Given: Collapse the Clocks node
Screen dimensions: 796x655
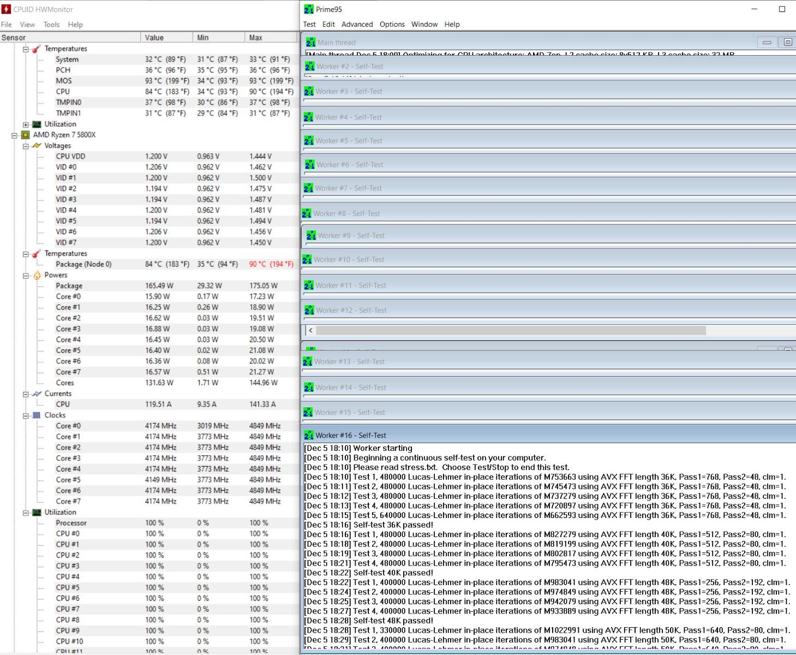Looking at the screenshot, I should (x=26, y=416).
